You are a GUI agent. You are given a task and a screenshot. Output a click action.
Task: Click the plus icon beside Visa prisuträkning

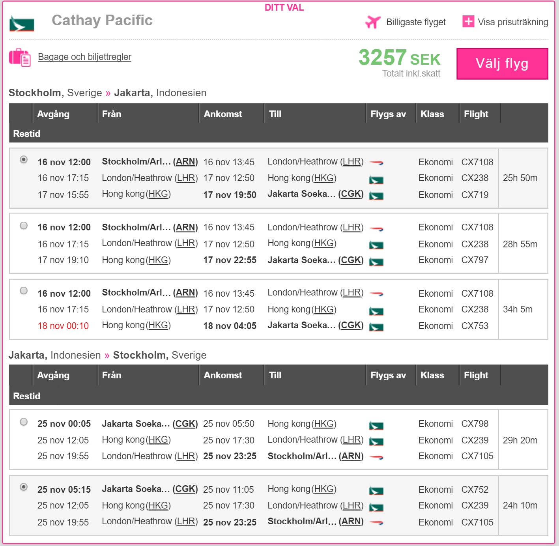(468, 21)
